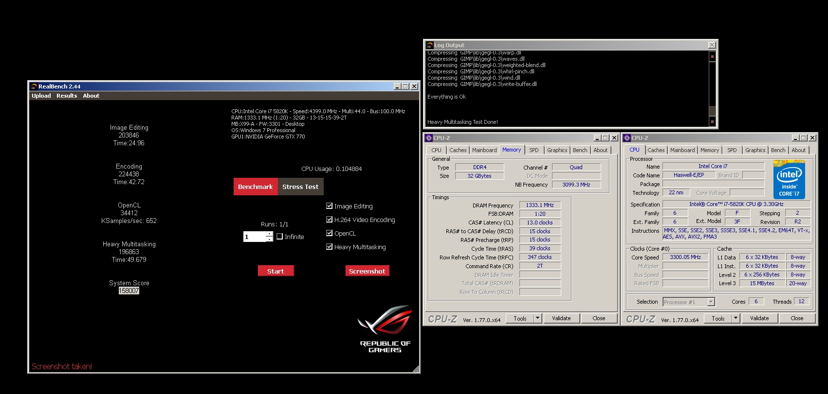Screen dimensions: 828x394
Task: Enable the Infinite runs checkbox
Action: point(280,237)
